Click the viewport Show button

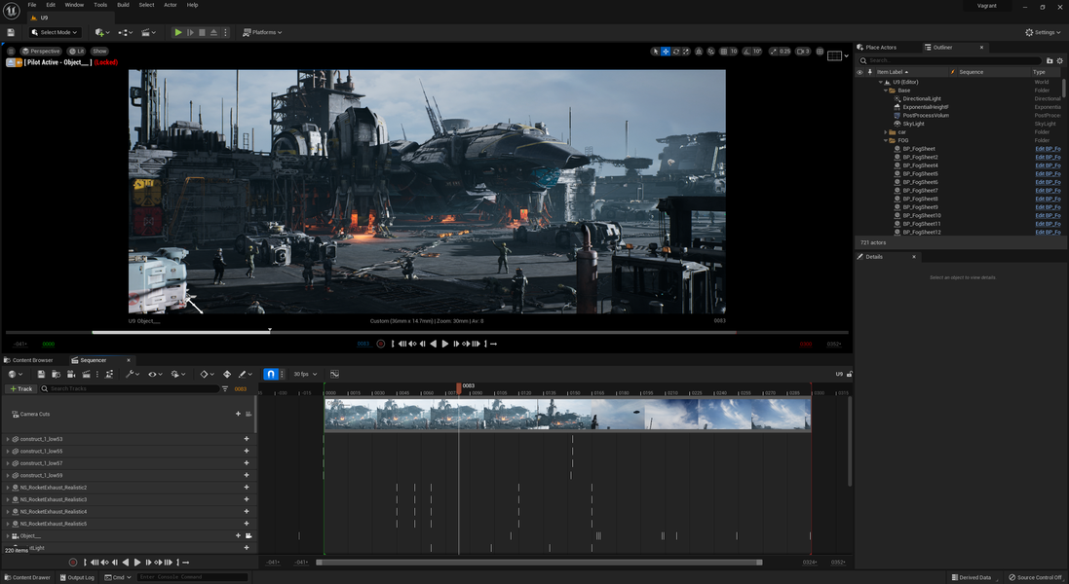coord(99,51)
